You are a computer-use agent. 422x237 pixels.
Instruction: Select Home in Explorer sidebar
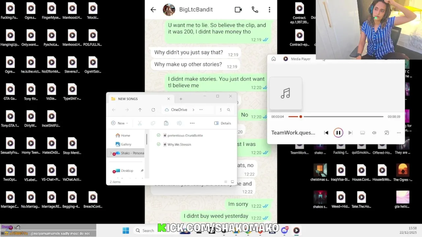tap(125, 135)
